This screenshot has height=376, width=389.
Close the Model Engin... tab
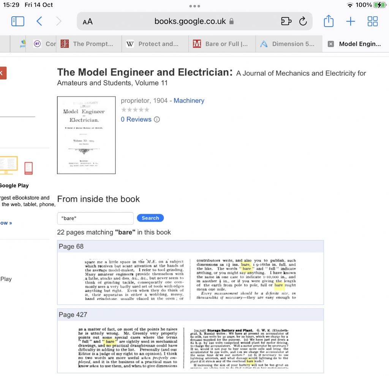330,44
